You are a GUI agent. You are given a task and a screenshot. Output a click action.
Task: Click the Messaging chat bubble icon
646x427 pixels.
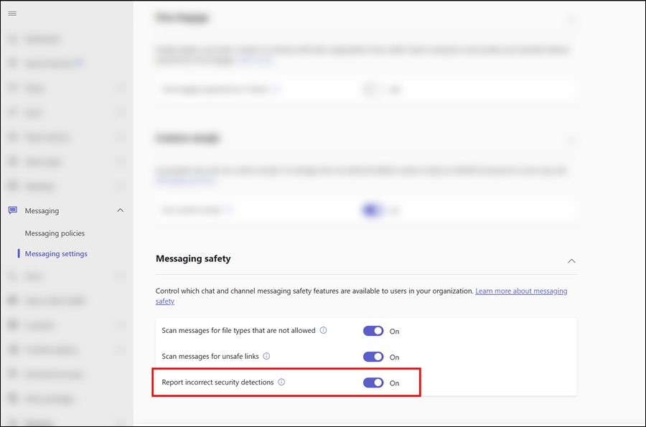click(12, 210)
